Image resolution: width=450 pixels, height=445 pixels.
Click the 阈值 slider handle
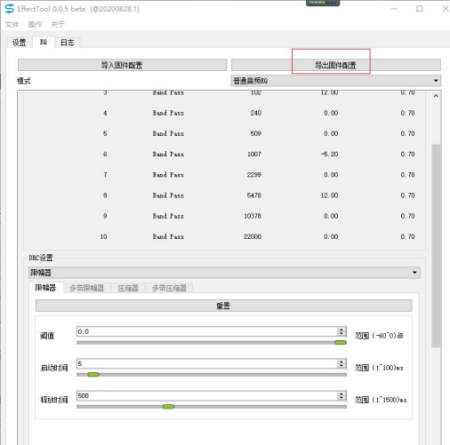(x=341, y=343)
